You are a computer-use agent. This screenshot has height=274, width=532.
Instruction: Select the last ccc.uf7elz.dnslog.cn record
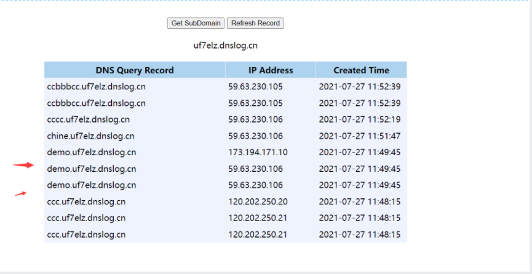[x=86, y=235]
